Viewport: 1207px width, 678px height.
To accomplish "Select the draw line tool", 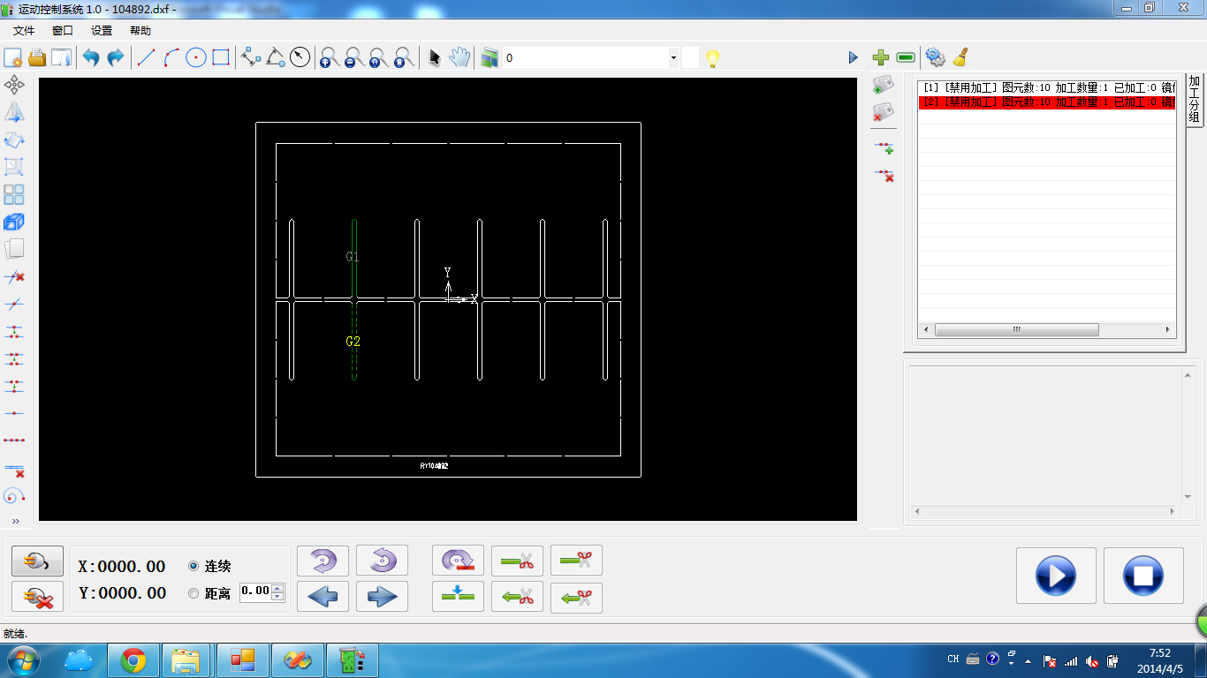I will click(x=147, y=58).
